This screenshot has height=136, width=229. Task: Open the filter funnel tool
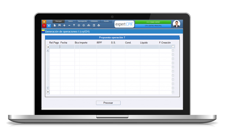point(74,25)
